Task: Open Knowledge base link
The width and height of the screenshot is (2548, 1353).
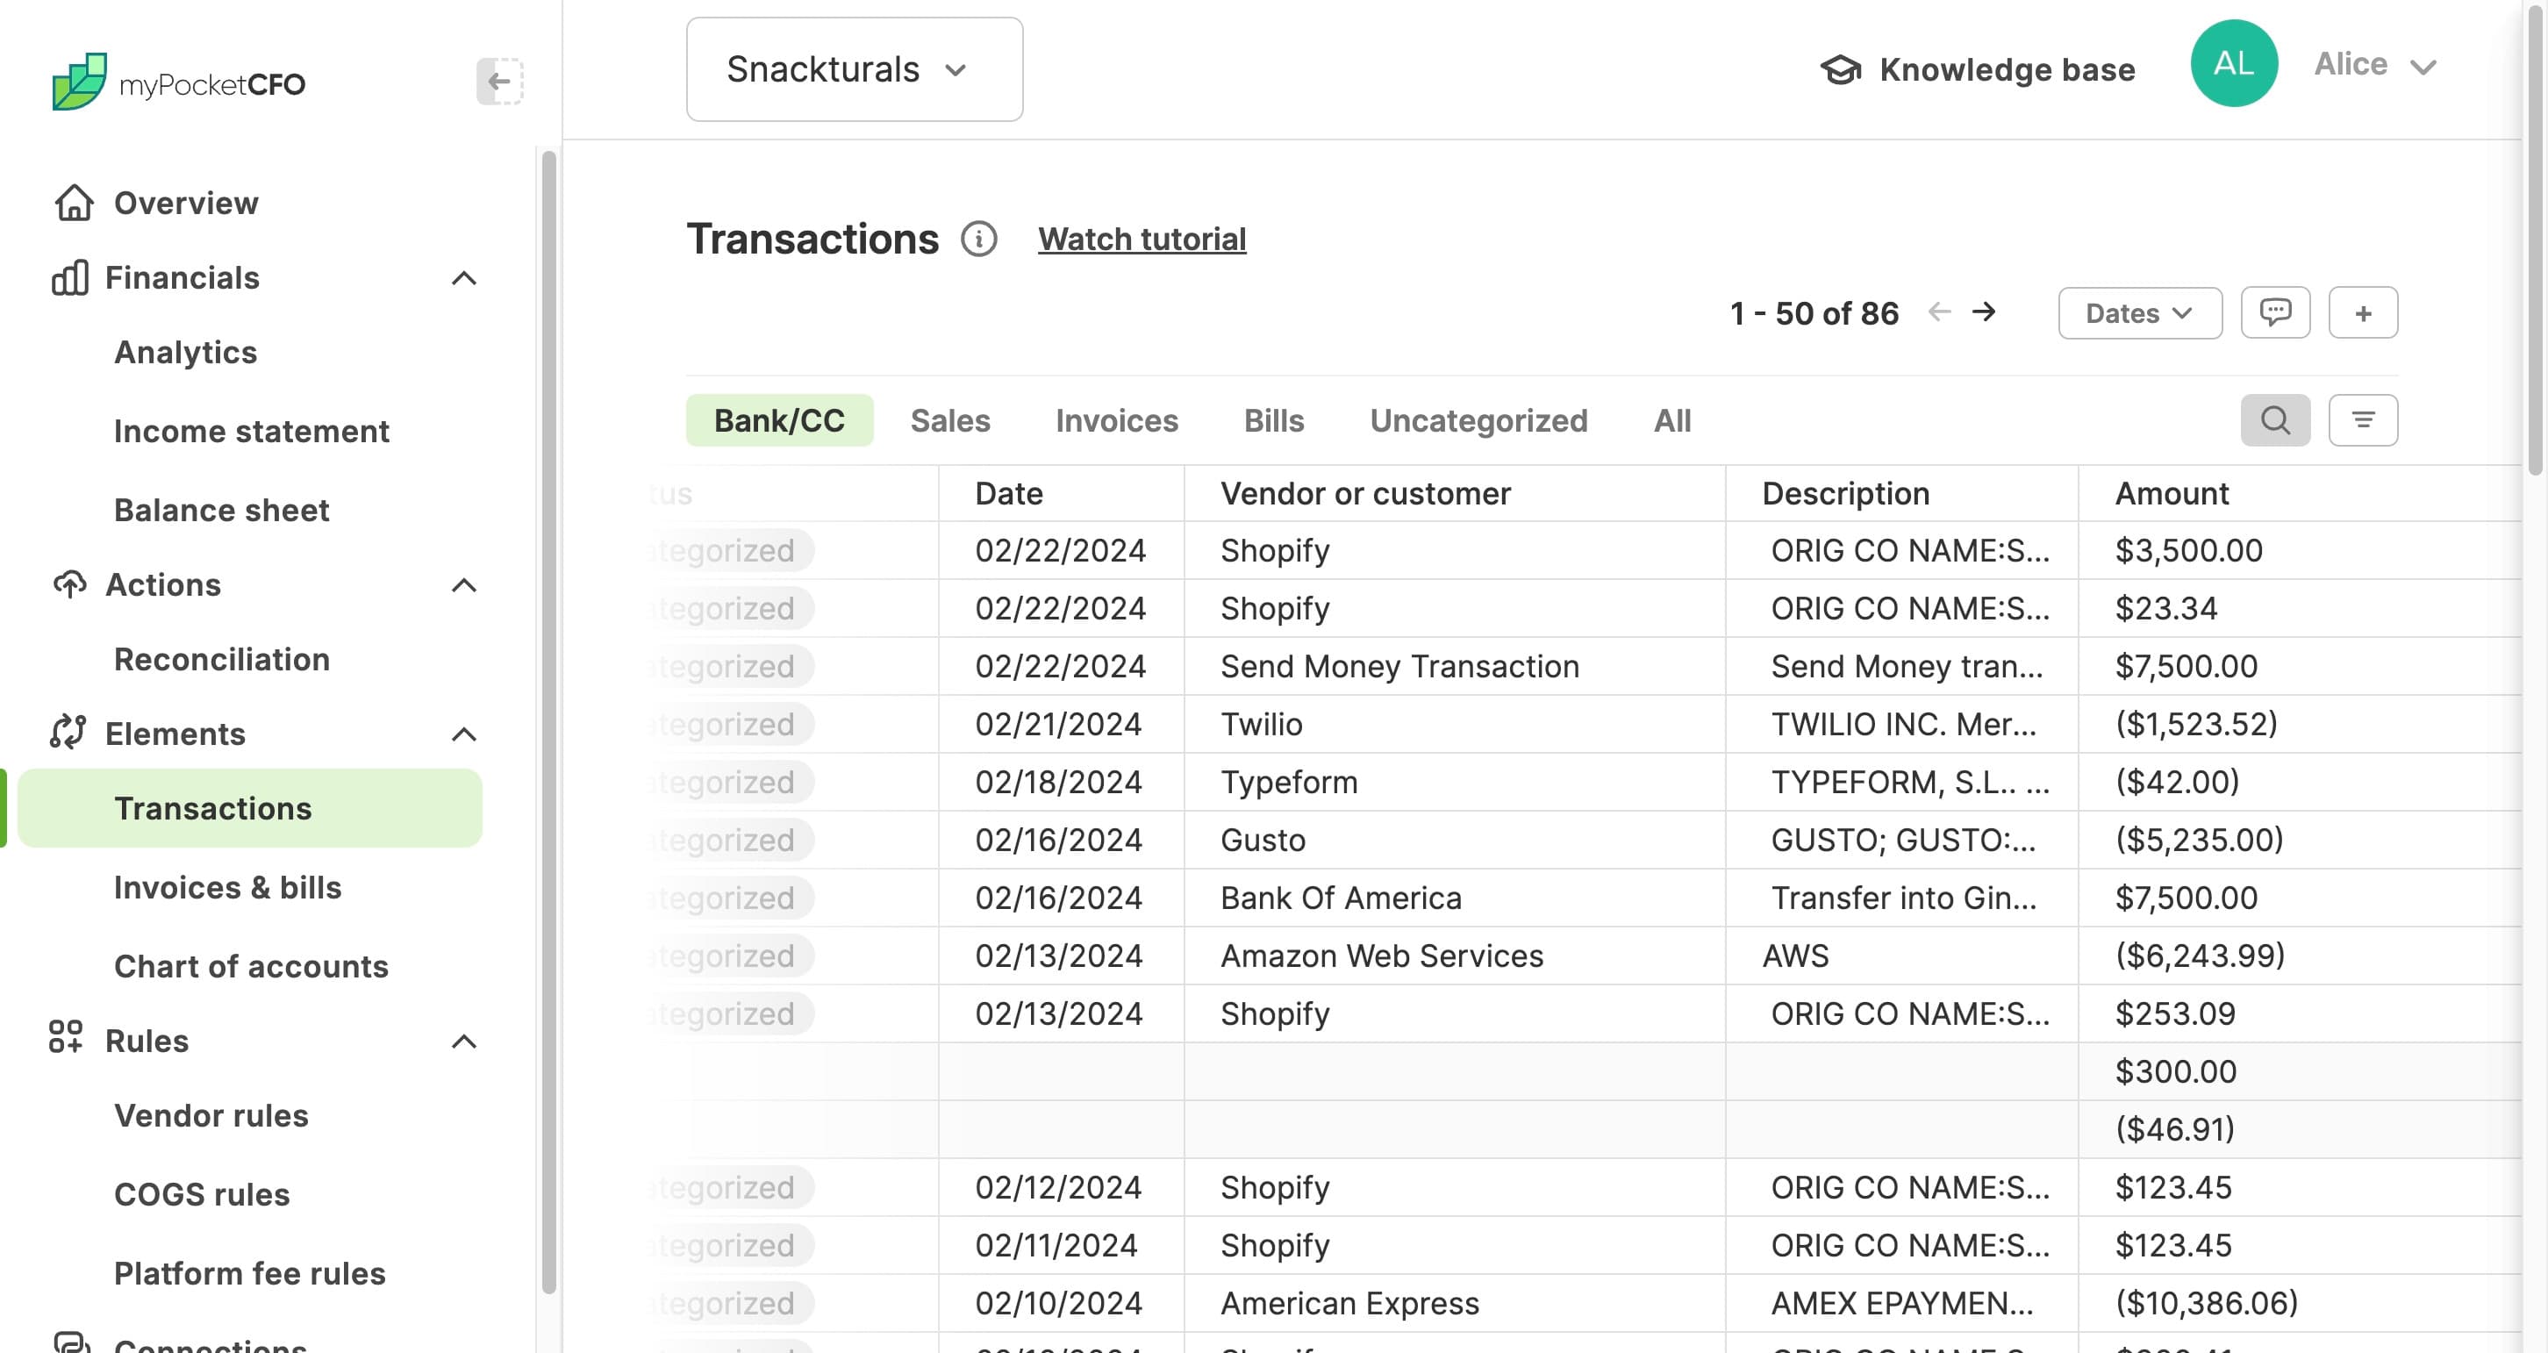Action: coord(2007,70)
